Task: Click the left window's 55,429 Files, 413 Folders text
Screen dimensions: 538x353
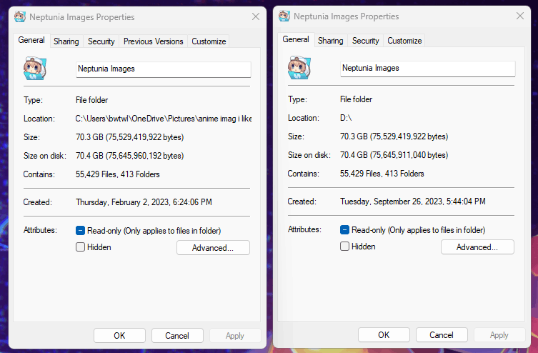Action: coord(118,174)
